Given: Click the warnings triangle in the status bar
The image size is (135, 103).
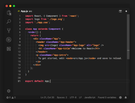Looking at the screenshot, I should pos(13,98).
